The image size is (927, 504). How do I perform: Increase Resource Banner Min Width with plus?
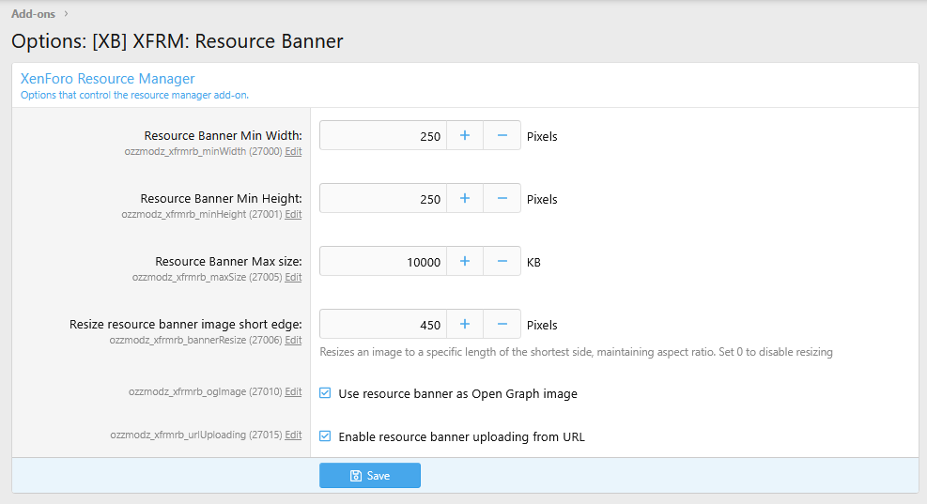(x=464, y=136)
